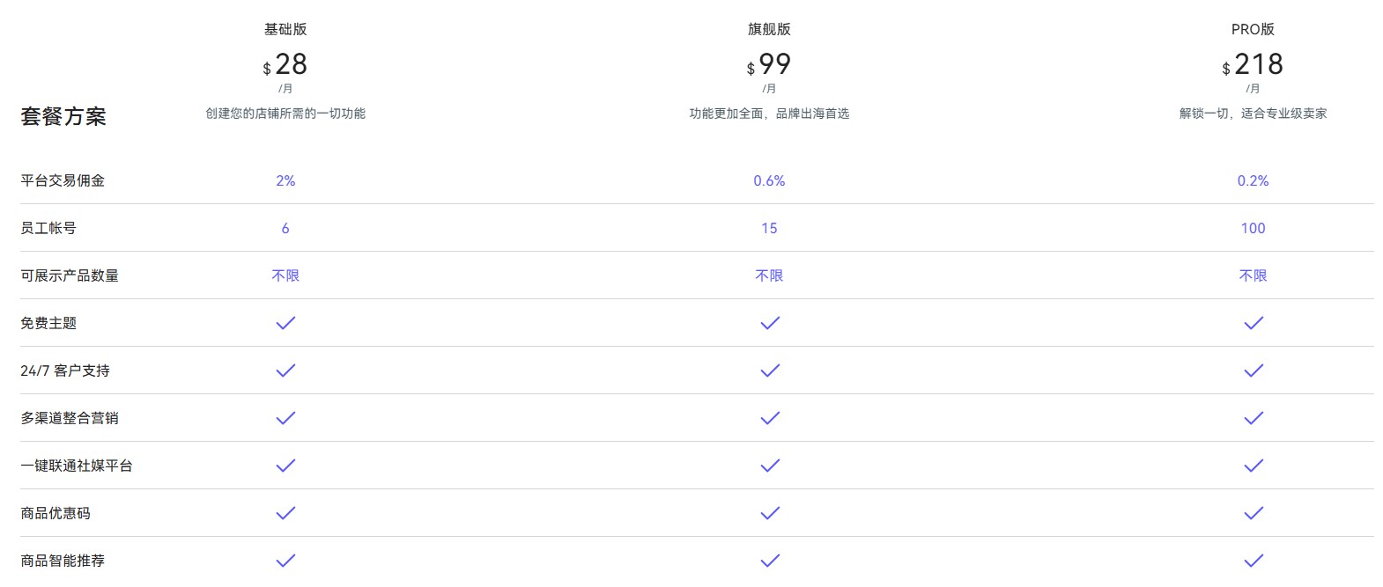Click the PRO版 checkmark for 多渠道整合营销
The width and height of the screenshot is (1383, 587).
(1254, 418)
